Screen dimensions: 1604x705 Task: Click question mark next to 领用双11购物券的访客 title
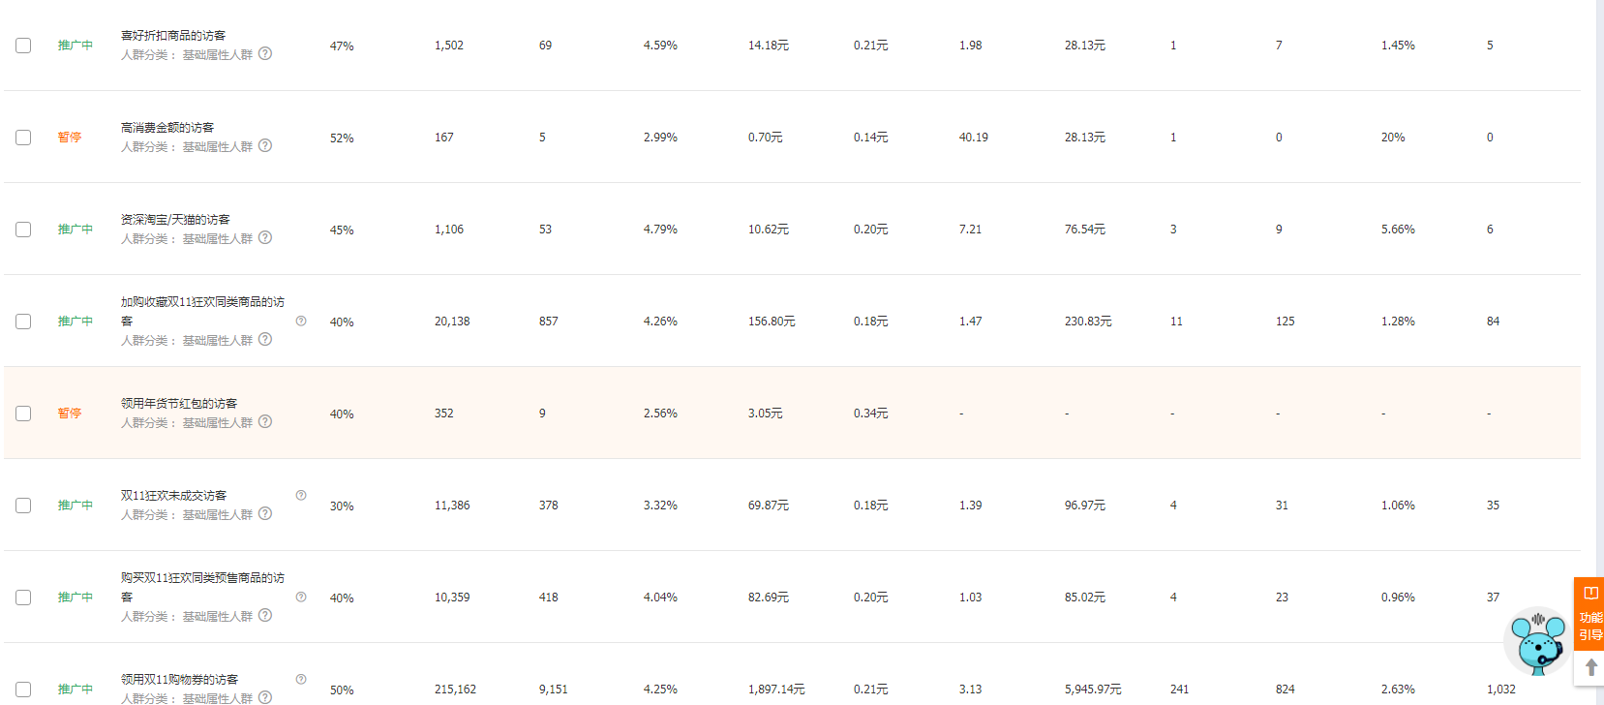point(301,679)
